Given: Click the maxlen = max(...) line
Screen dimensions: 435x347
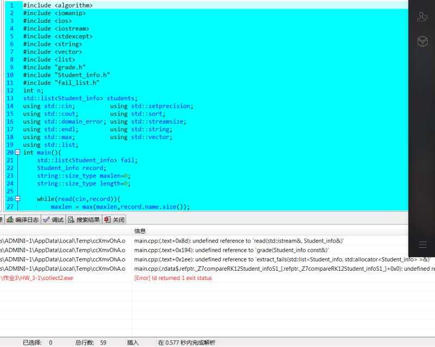Looking at the screenshot, I should point(120,206).
